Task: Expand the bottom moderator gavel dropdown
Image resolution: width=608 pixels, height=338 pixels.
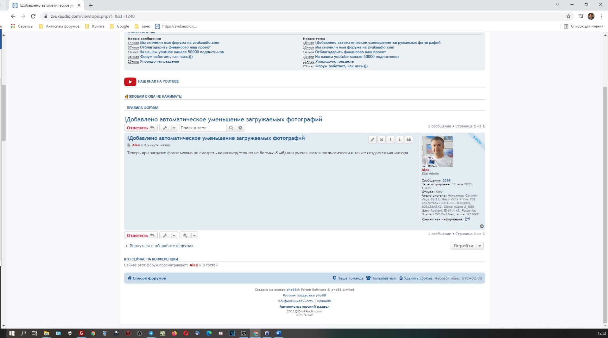Action: [x=189, y=236]
